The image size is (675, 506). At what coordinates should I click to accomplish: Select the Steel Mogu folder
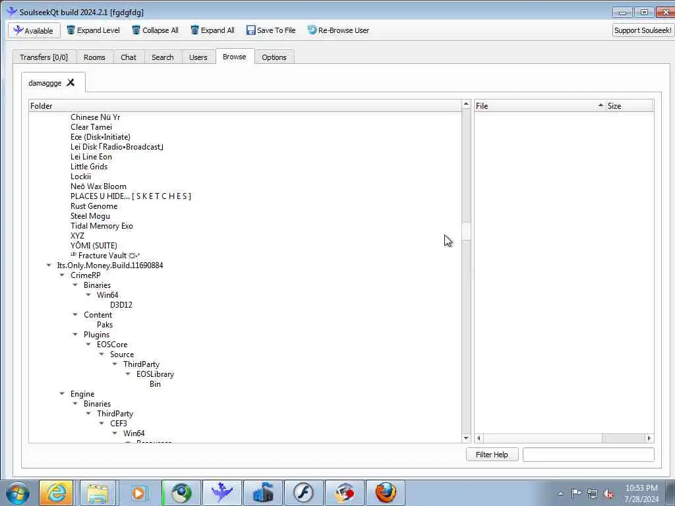click(90, 216)
